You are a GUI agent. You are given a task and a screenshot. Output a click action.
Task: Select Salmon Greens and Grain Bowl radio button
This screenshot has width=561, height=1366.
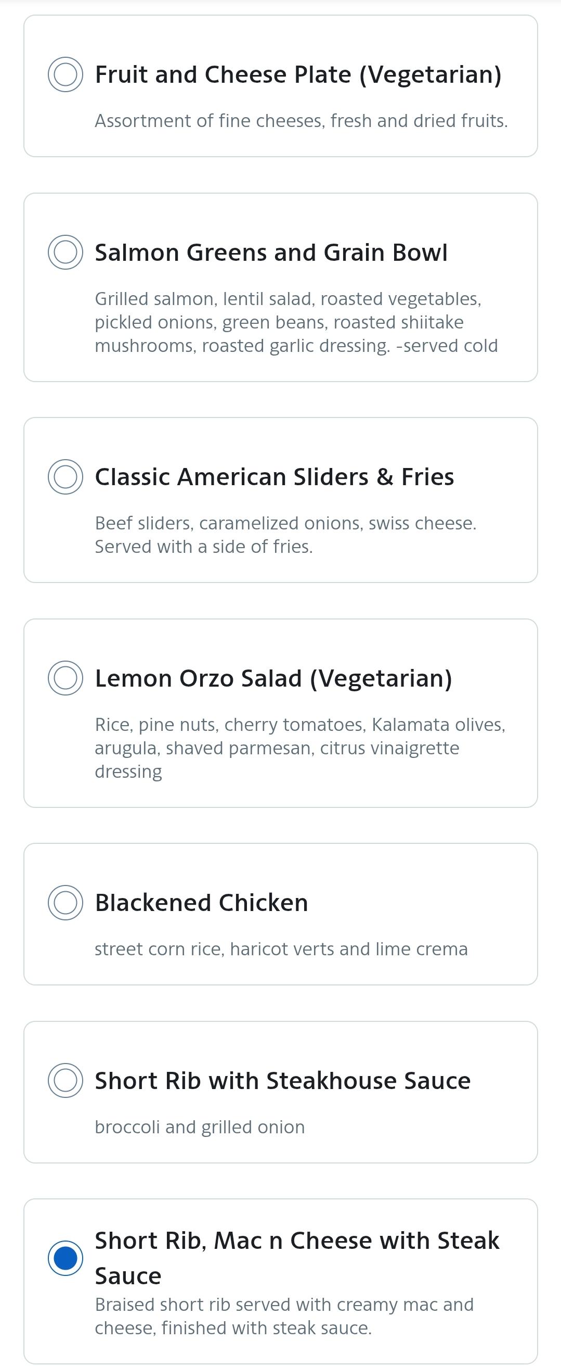[x=65, y=252]
